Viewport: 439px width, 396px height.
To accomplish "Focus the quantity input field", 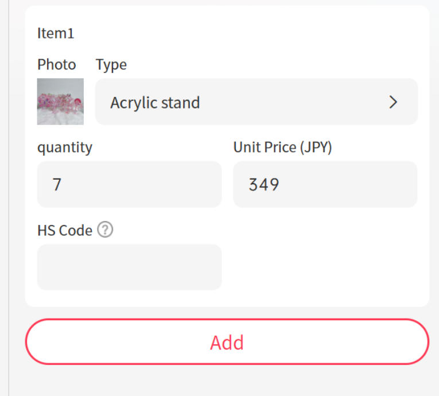I will pyautogui.click(x=129, y=184).
